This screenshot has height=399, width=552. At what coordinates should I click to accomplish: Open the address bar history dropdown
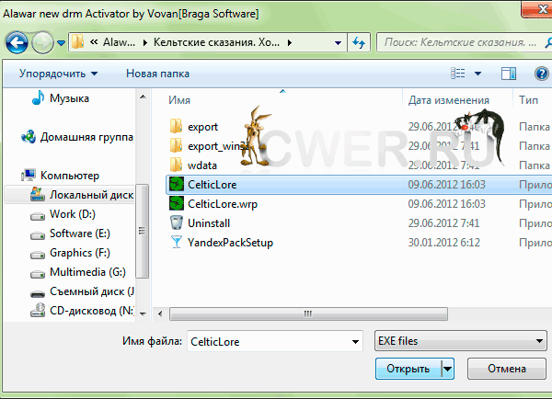pyautogui.click(x=338, y=43)
